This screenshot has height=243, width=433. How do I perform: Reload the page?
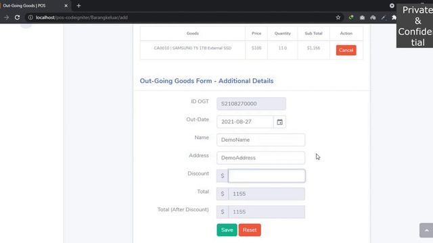coord(17,18)
